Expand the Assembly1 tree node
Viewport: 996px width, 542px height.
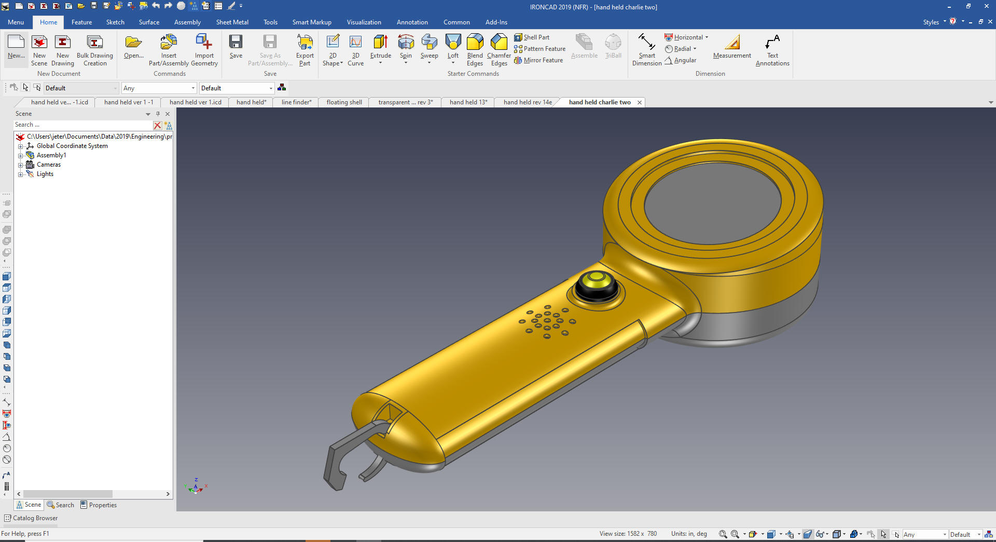20,156
